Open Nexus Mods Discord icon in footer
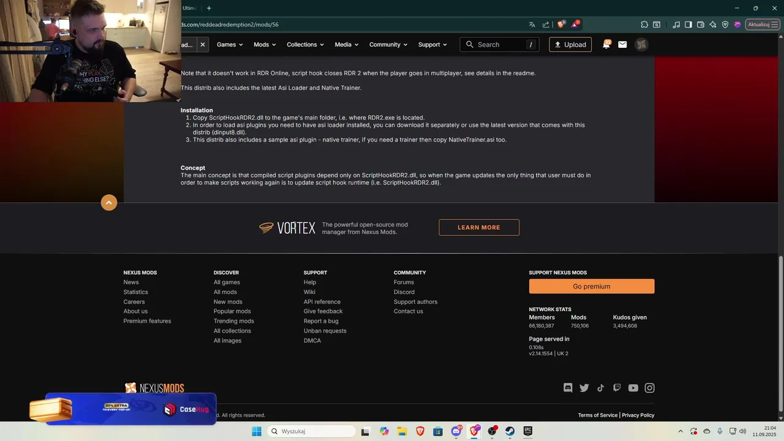Image resolution: width=784 pixels, height=441 pixels. click(x=568, y=388)
